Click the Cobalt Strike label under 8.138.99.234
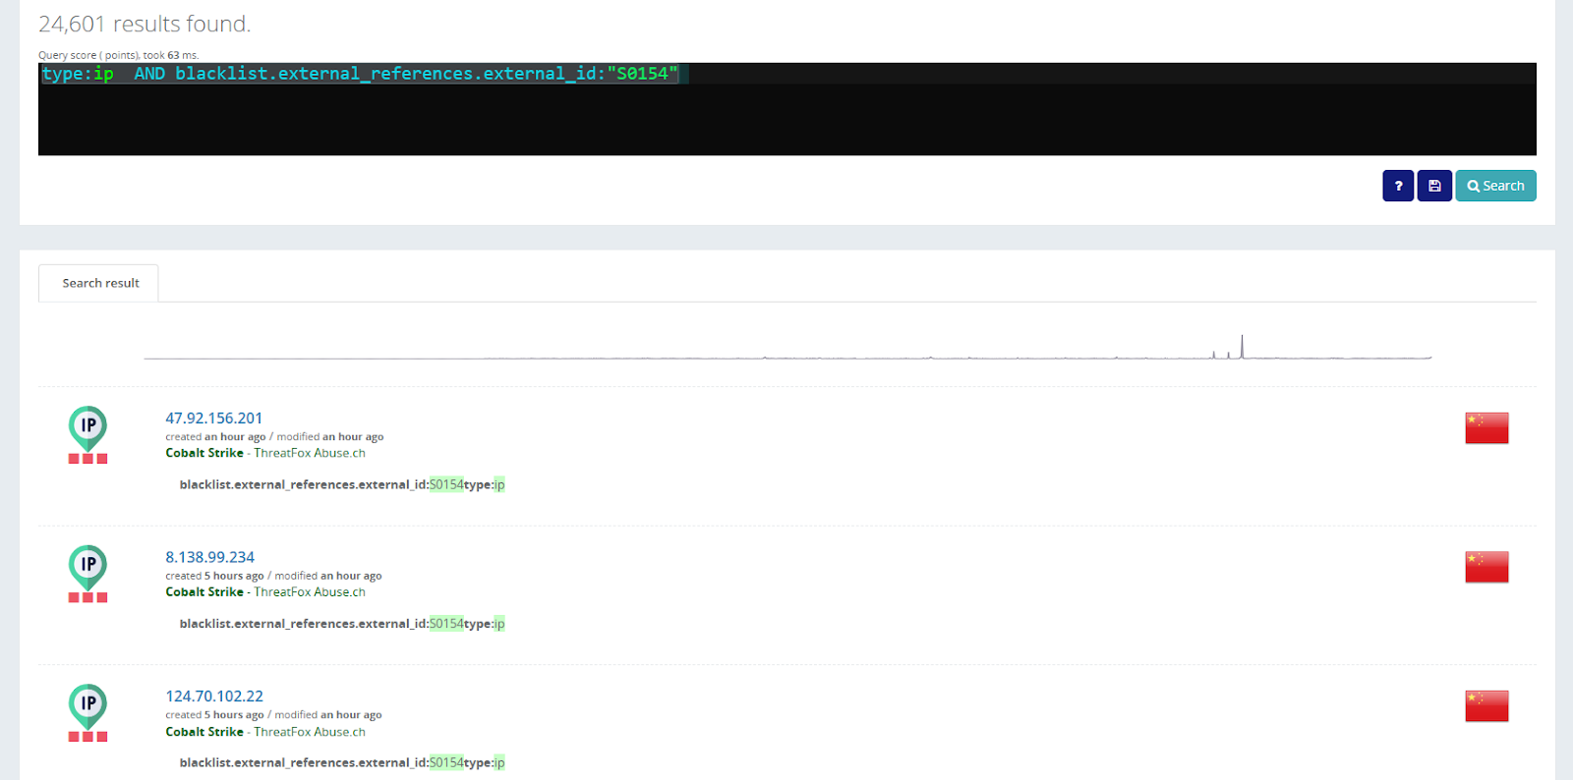 pyautogui.click(x=204, y=592)
